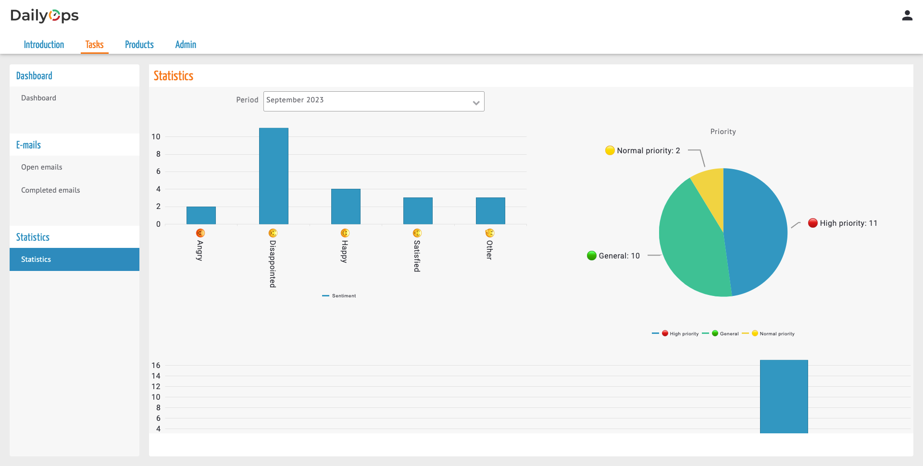Switch to the Products tab
Viewport: 923px width, 466px height.
[139, 45]
